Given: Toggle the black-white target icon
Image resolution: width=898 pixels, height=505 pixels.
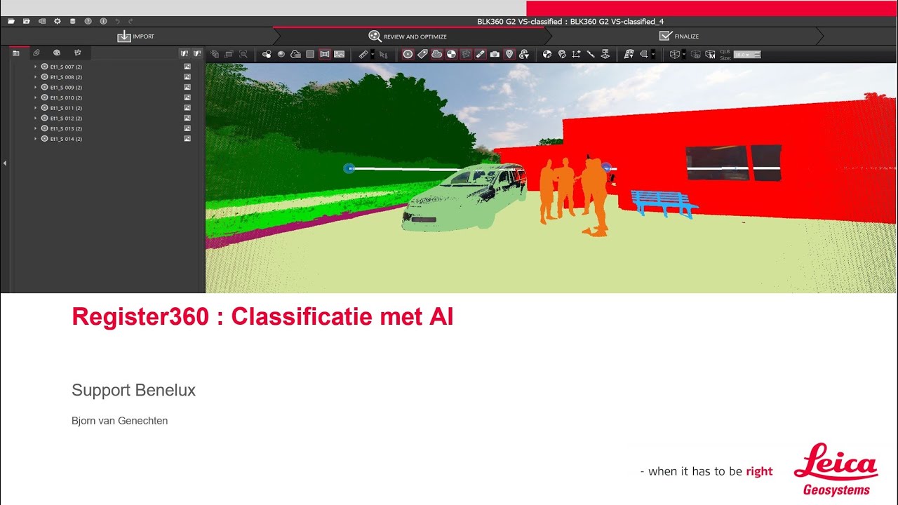Looking at the screenshot, I should click(x=450, y=54).
